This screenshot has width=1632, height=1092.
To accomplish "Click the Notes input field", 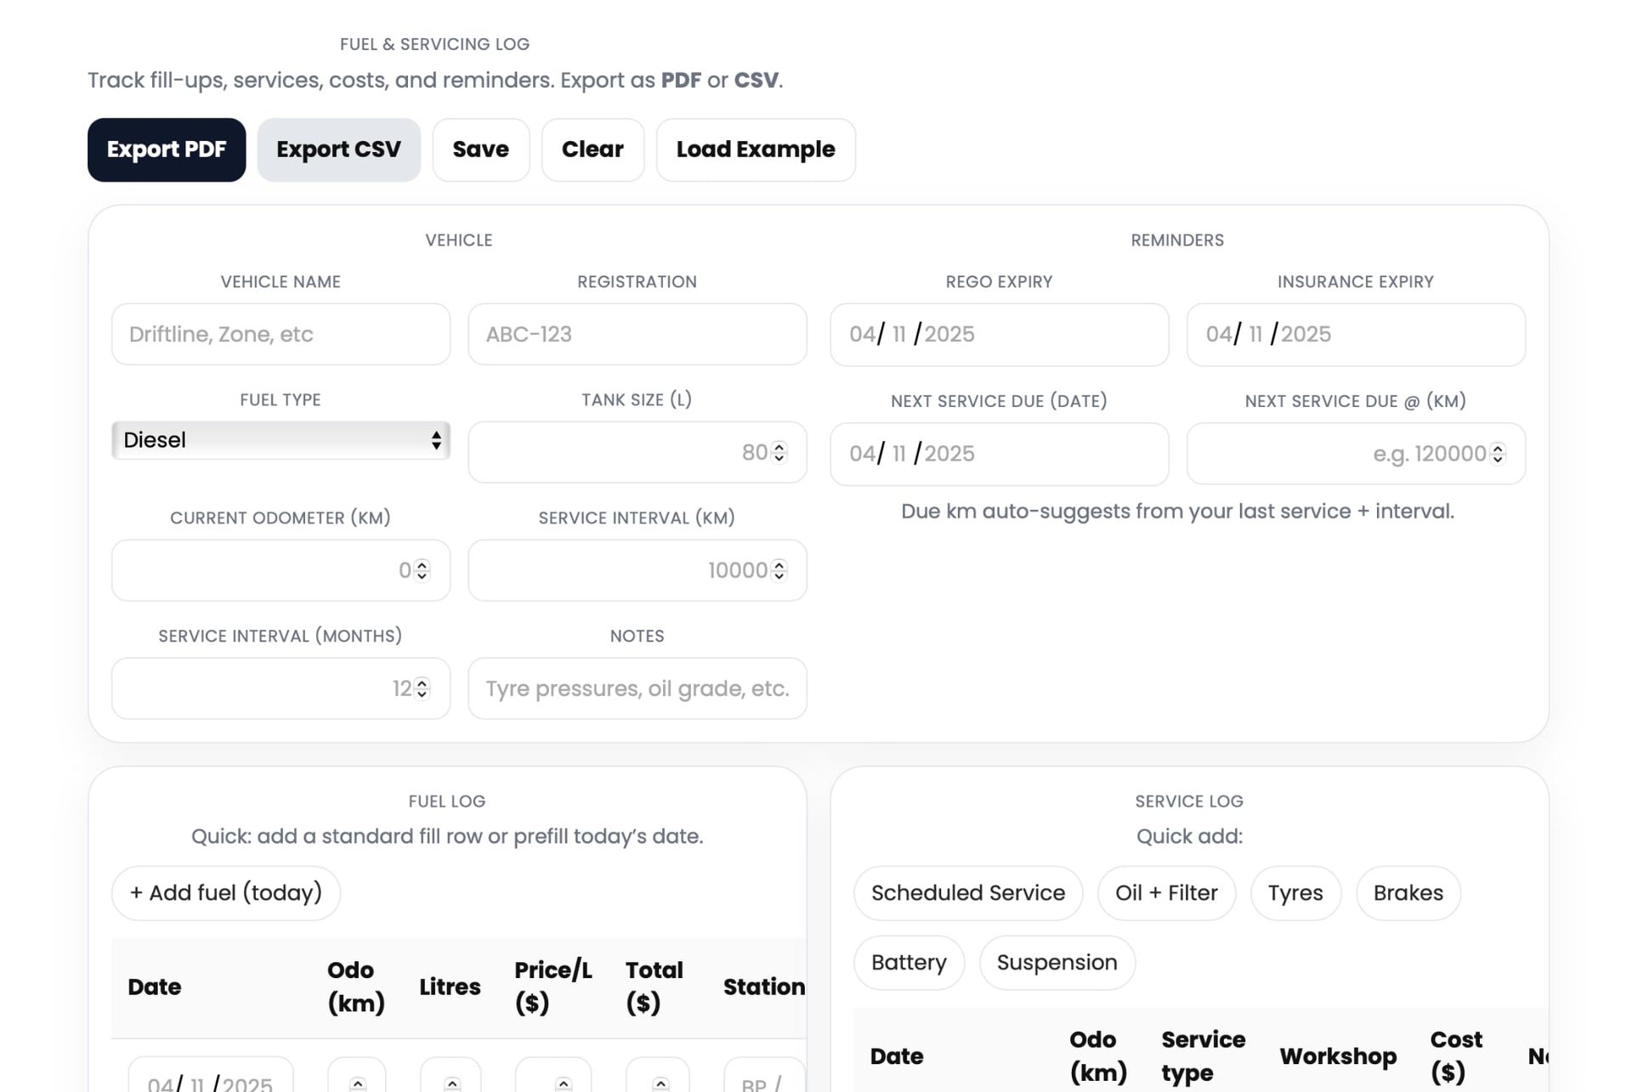I will pyautogui.click(x=637, y=688).
